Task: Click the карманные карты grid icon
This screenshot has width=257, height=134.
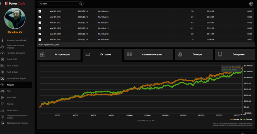Action: (x=130, y=54)
